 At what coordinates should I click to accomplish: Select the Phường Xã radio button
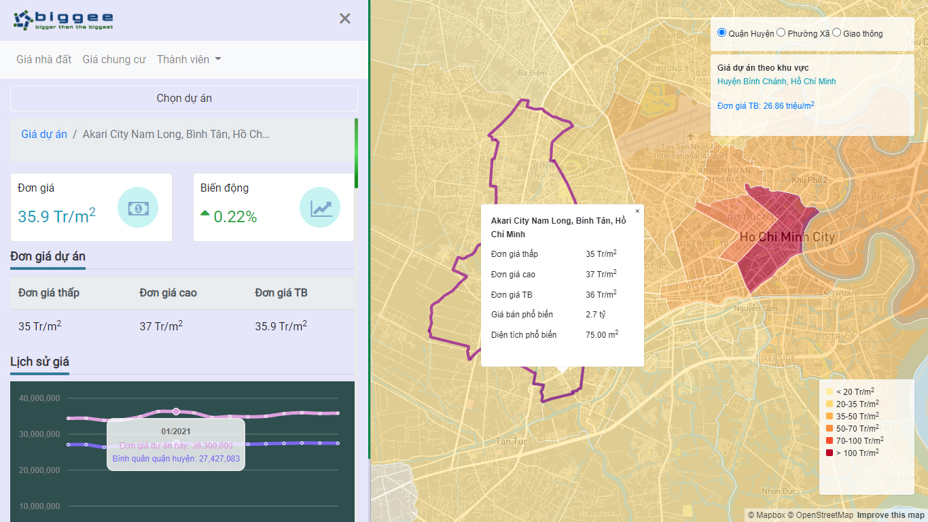pyautogui.click(x=781, y=33)
